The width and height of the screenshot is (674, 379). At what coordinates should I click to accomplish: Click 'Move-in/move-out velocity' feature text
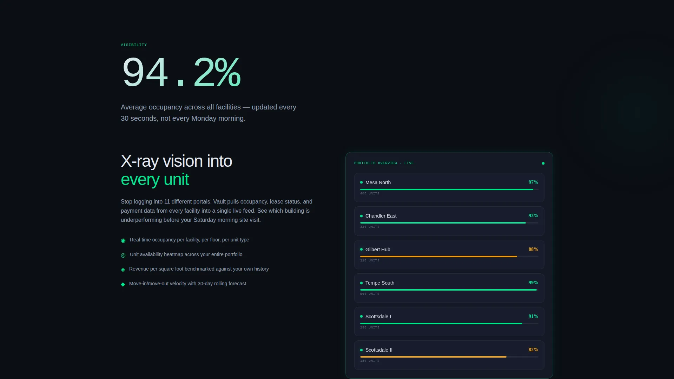tap(187, 284)
